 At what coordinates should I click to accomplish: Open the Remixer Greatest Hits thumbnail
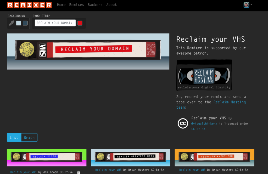130,158
